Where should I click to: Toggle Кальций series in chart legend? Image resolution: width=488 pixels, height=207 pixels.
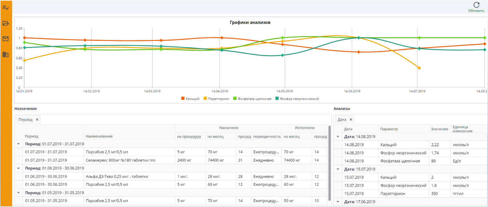tap(190, 99)
